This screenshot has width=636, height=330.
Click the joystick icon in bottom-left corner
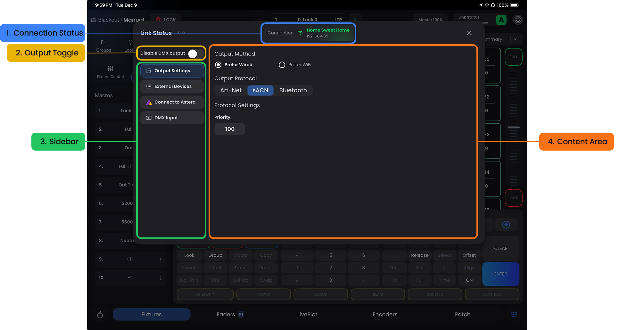coord(100,314)
